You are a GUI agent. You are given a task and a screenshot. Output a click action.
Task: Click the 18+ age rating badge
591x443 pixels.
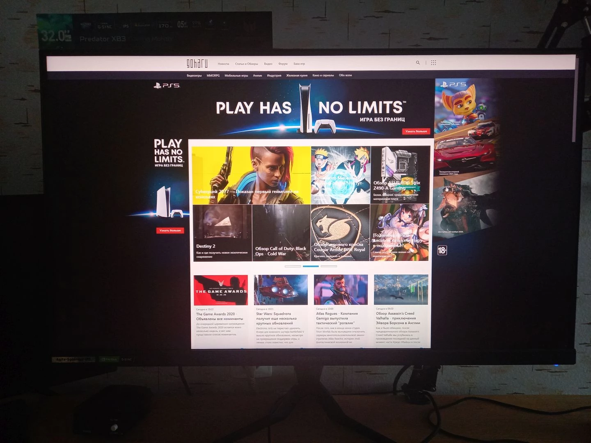442,250
